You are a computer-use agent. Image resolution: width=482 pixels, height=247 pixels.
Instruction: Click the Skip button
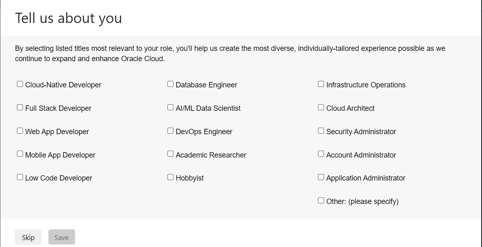pyautogui.click(x=28, y=237)
